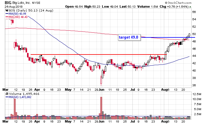Viewport: 206px width, 124px height.
Task: Click the 'Big Lots, Inc.' company name
Action: click(x=22, y=3)
